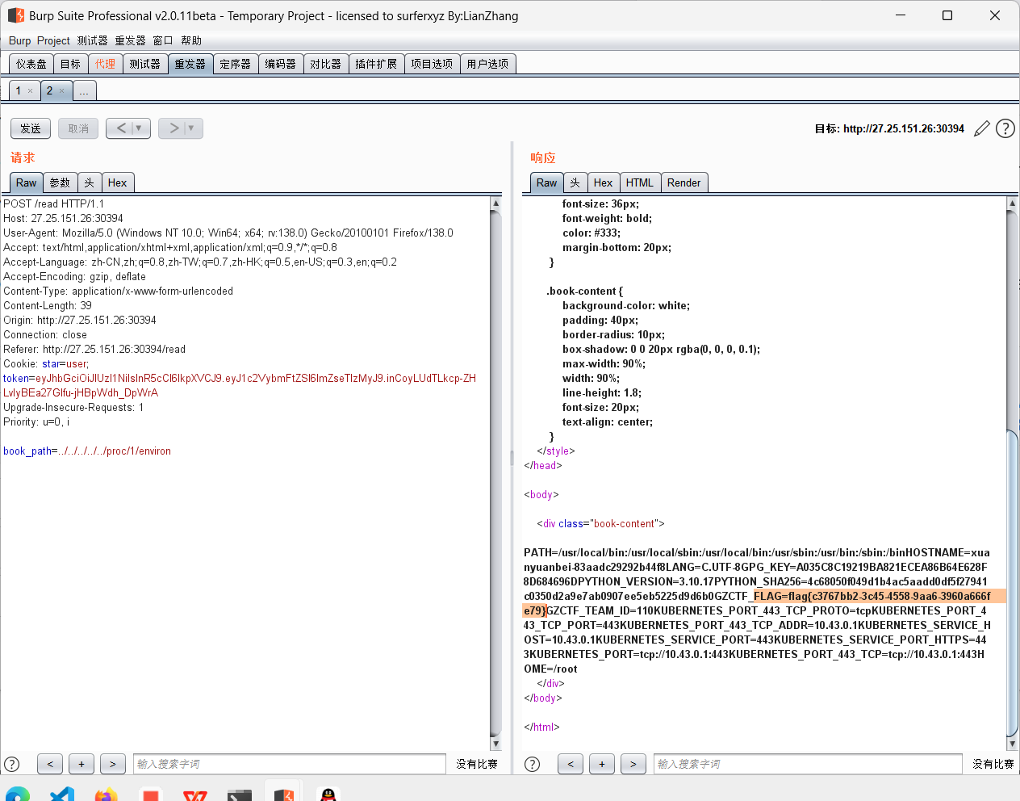The image size is (1020, 801).
Task: Switch to the 项目选项 tab
Action: click(x=432, y=64)
